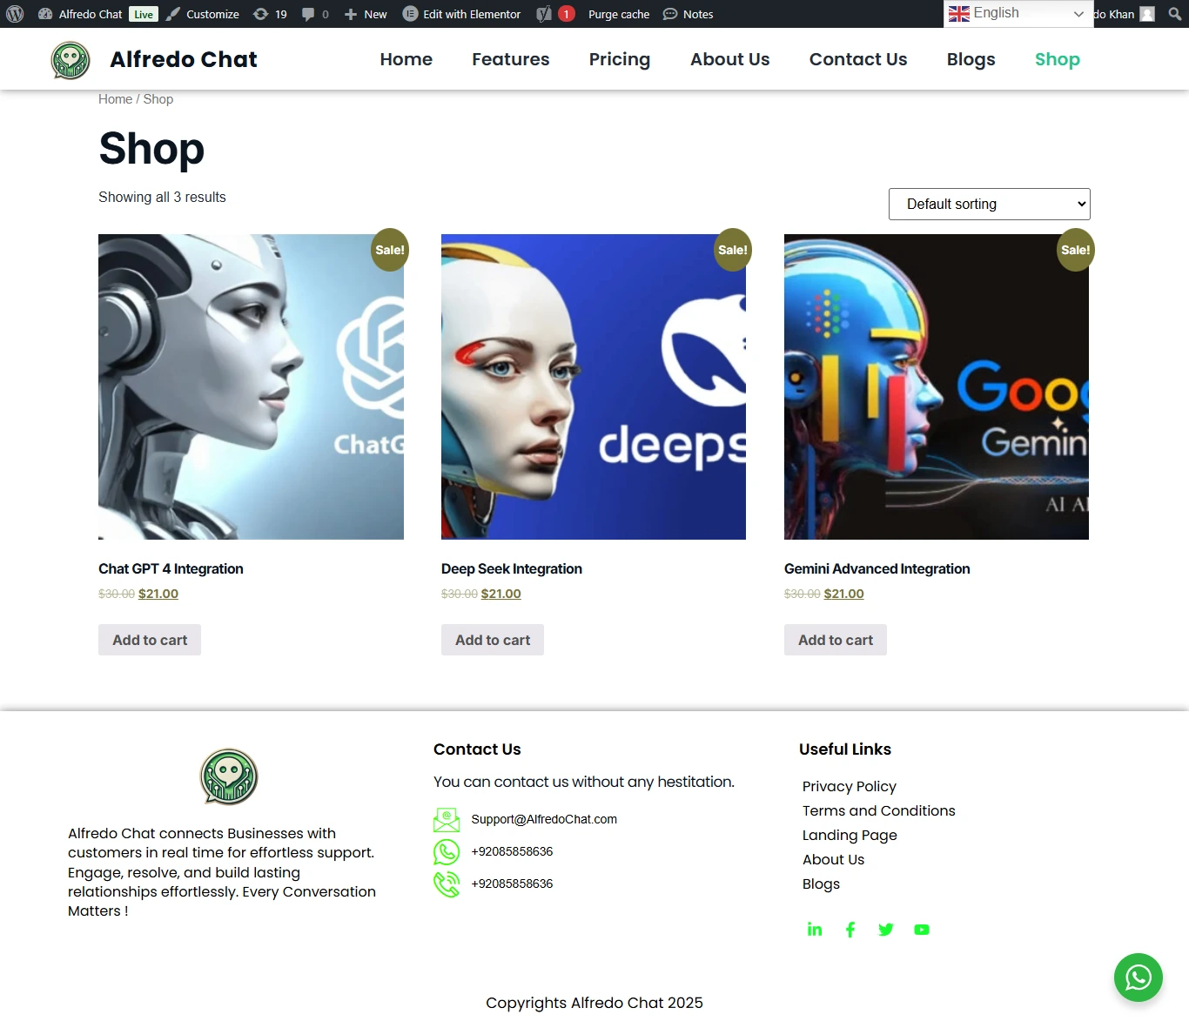This screenshot has width=1189, height=1028.
Task: Click the email envelope icon
Action: (x=447, y=820)
